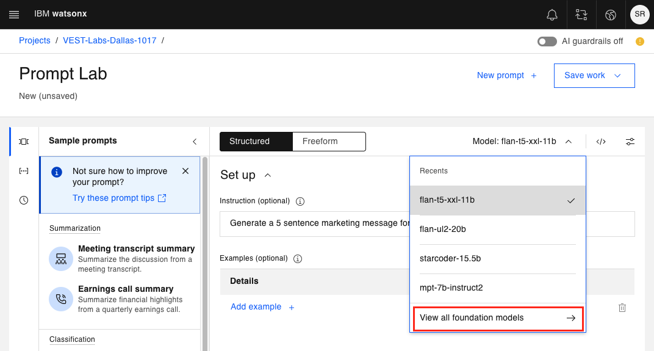Select Meeting transcript summary sample

pos(122,258)
